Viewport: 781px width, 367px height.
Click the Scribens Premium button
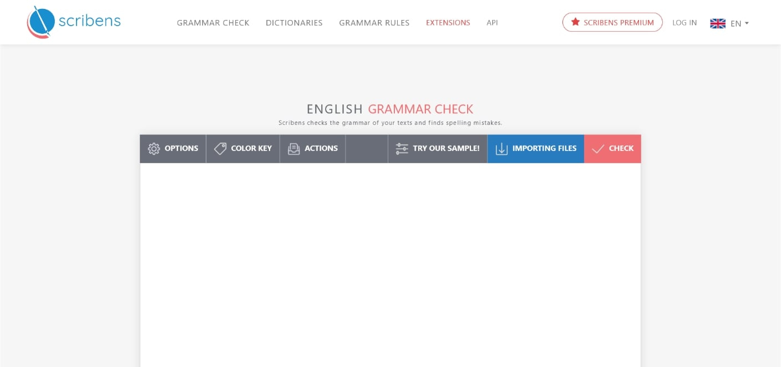[612, 22]
